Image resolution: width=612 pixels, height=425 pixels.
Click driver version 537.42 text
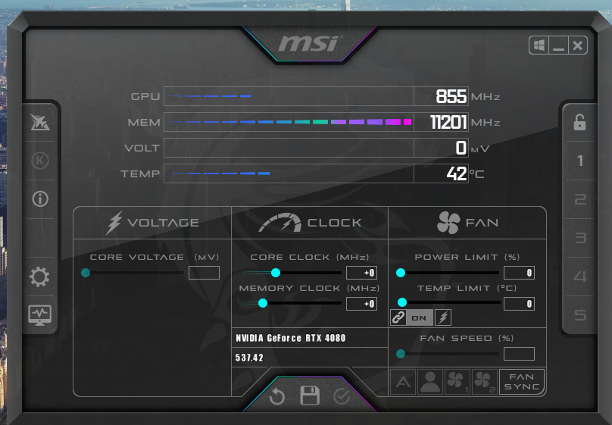coord(249,358)
